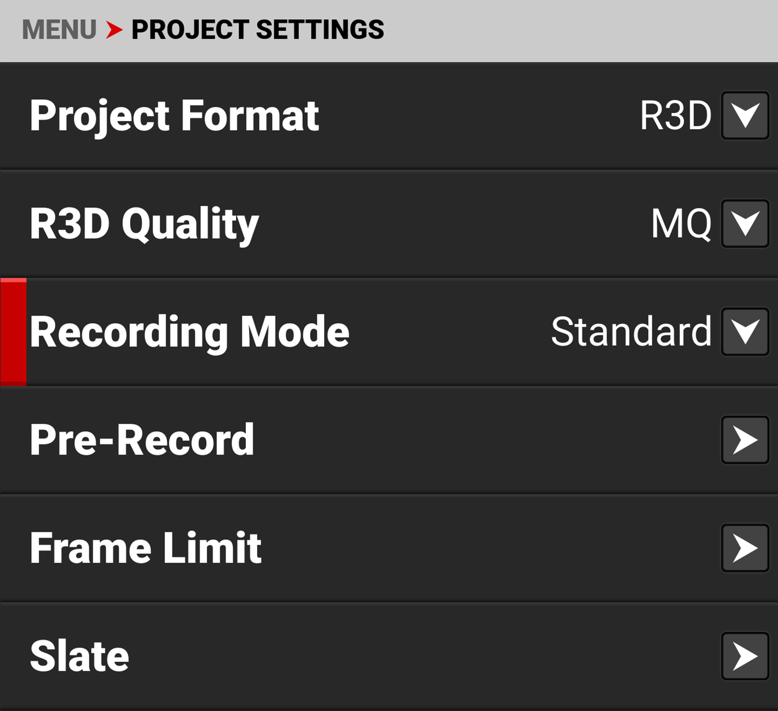
Task: Open the Recording Mode dropdown arrow
Action: click(x=745, y=332)
